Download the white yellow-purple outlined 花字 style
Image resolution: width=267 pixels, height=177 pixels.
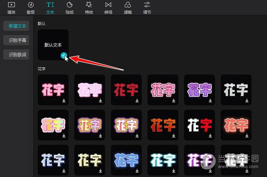click(137, 136)
